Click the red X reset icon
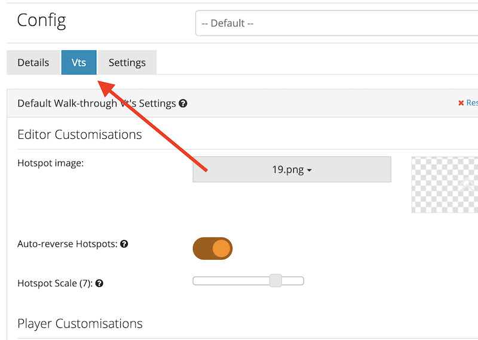 [x=461, y=103]
